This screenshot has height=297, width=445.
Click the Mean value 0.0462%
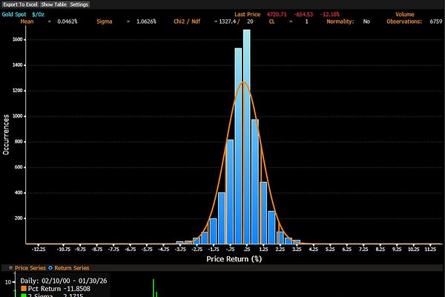click(x=67, y=22)
